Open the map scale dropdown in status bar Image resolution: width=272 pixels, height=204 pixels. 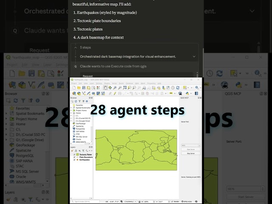click(x=135, y=201)
